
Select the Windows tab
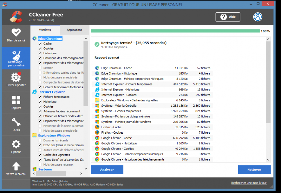point(45,30)
